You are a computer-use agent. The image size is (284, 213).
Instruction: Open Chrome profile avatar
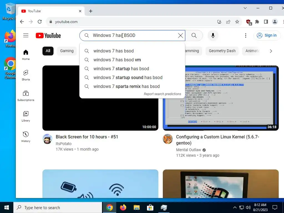click(275, 22)
